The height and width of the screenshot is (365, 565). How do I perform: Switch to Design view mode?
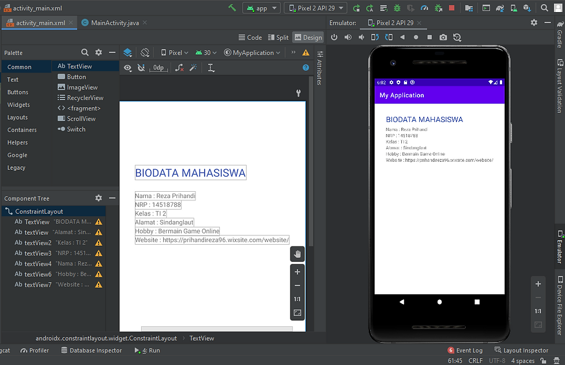[x=308, y=37]
